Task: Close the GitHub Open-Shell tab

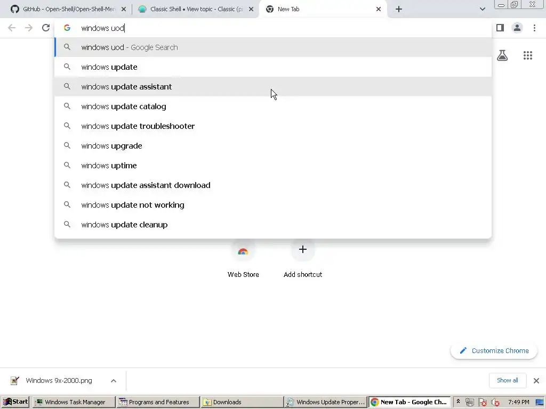Action: coord(124,9)
